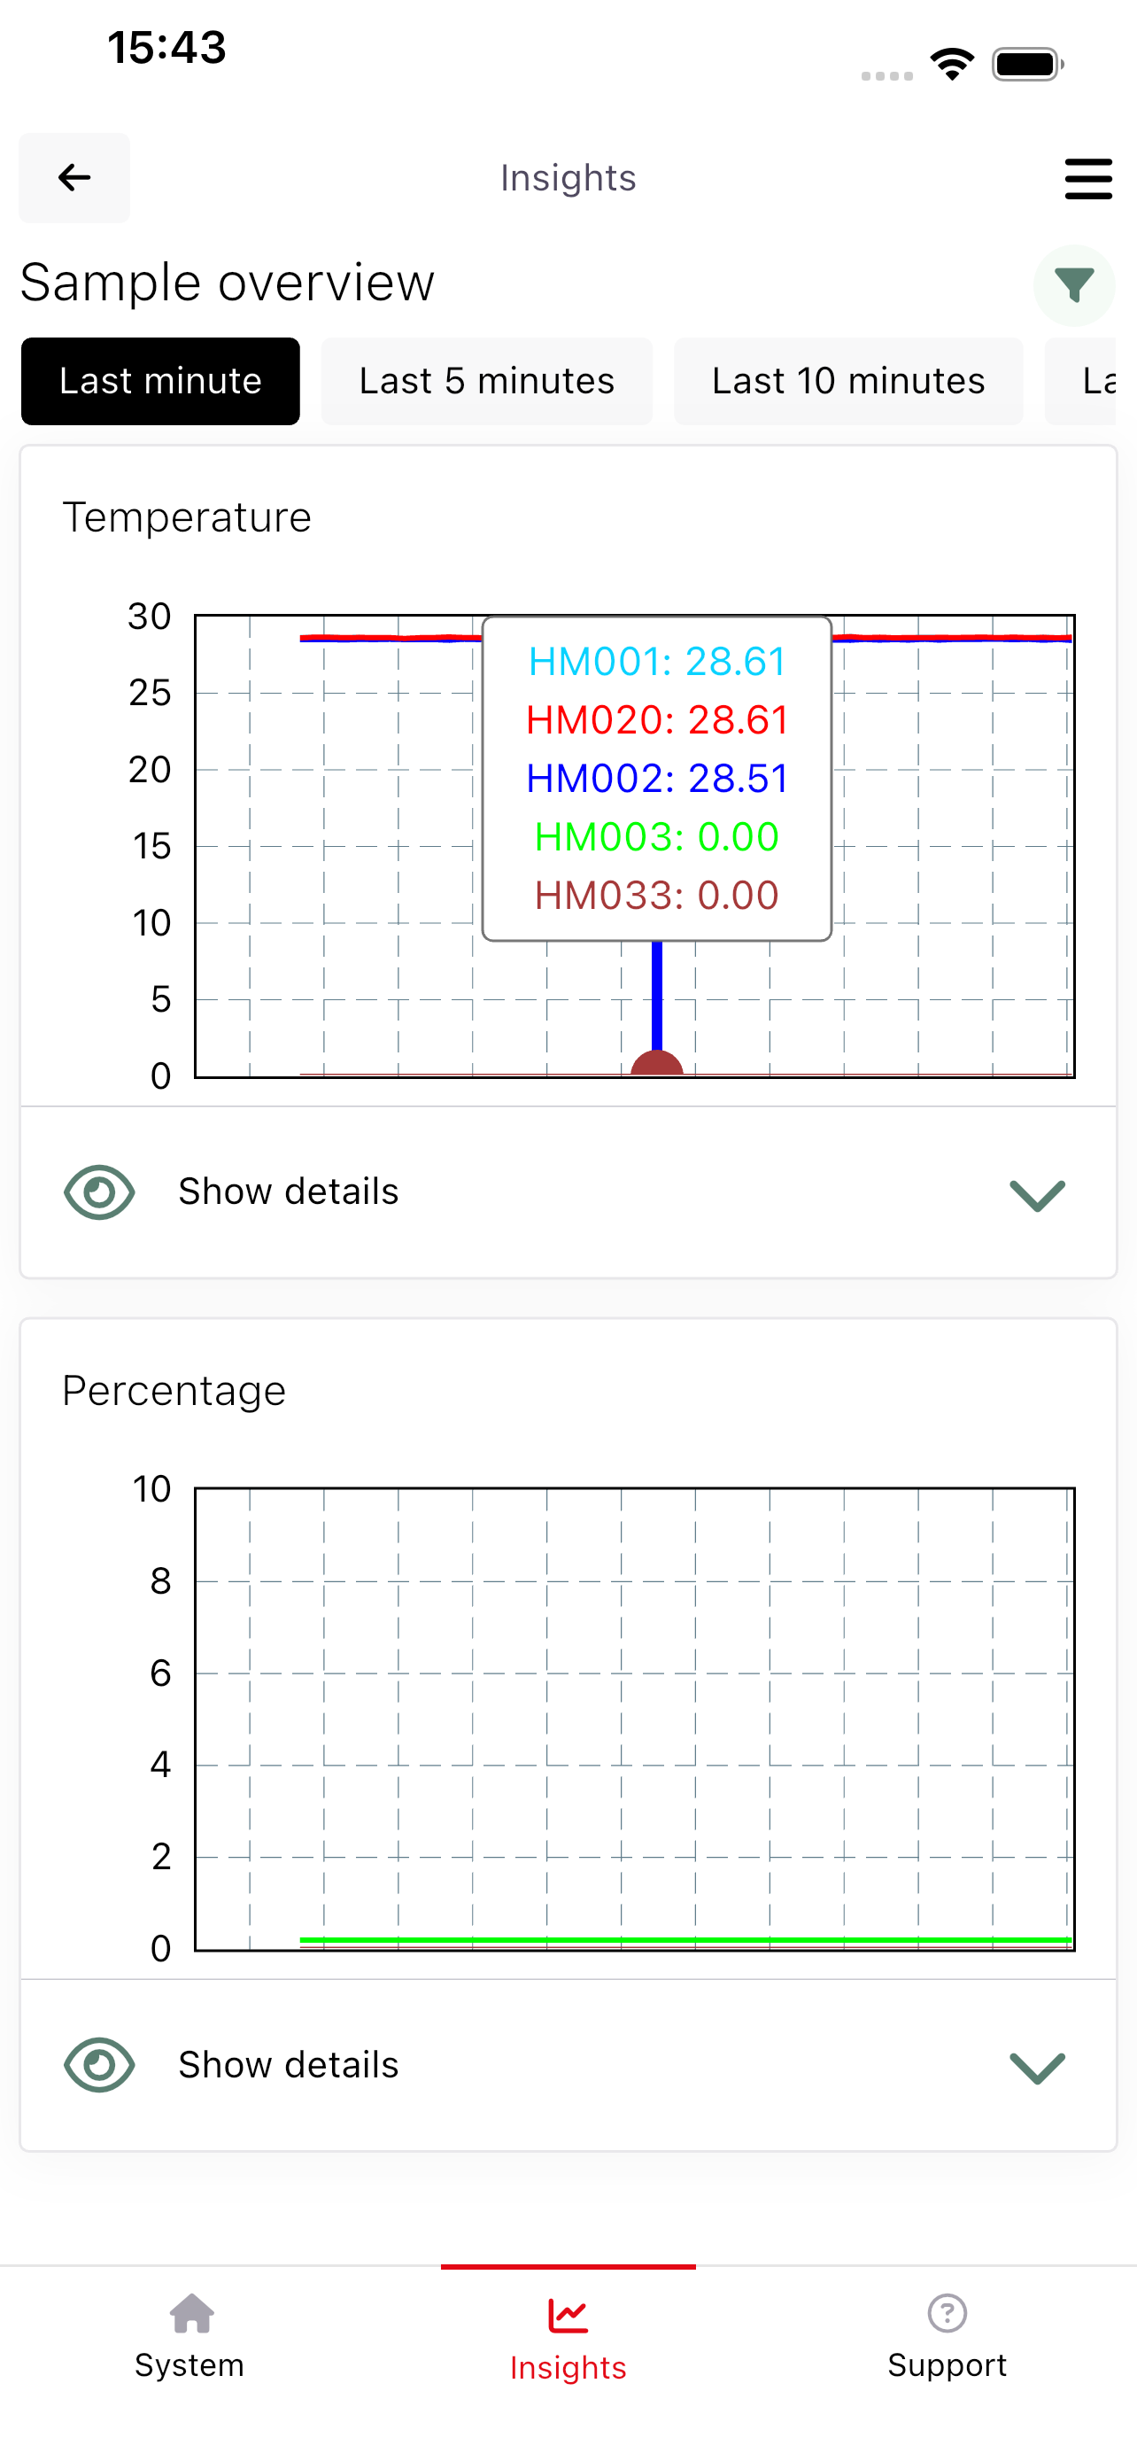The width and height of the screenshot is (1137, 2461).
Task: Tap the Insights label in bottom navigation
Action: [568, 2368]
